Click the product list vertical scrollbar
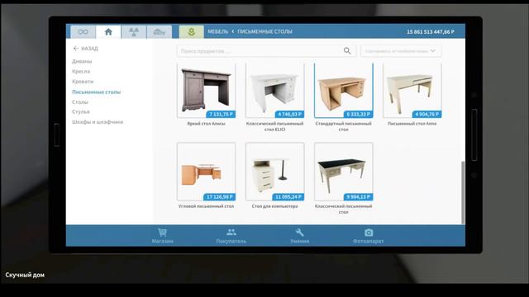The height and width of the screenshot is (297, 529). pos(463,192)
